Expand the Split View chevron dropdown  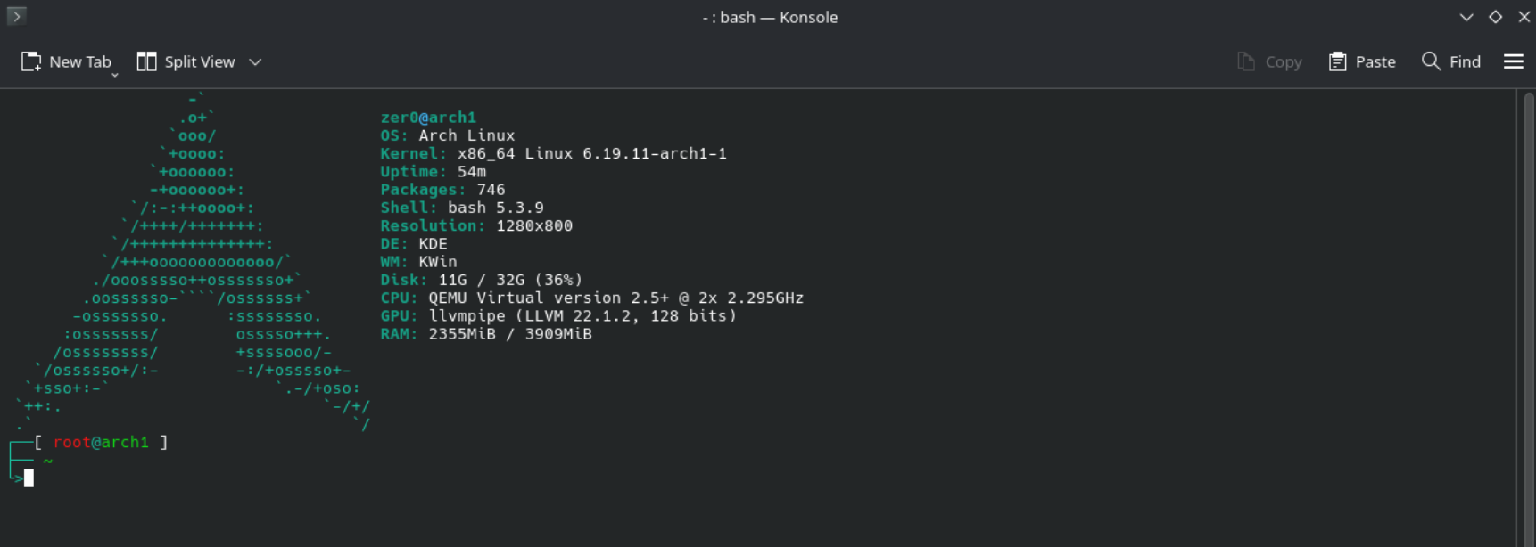[x=255, y=61]
